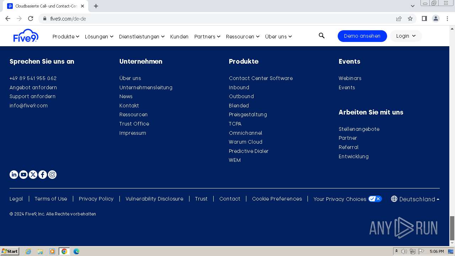Viewport: 455px width, 256px height.
Task: Open Login dropdown button
Action: pos(406,36)
